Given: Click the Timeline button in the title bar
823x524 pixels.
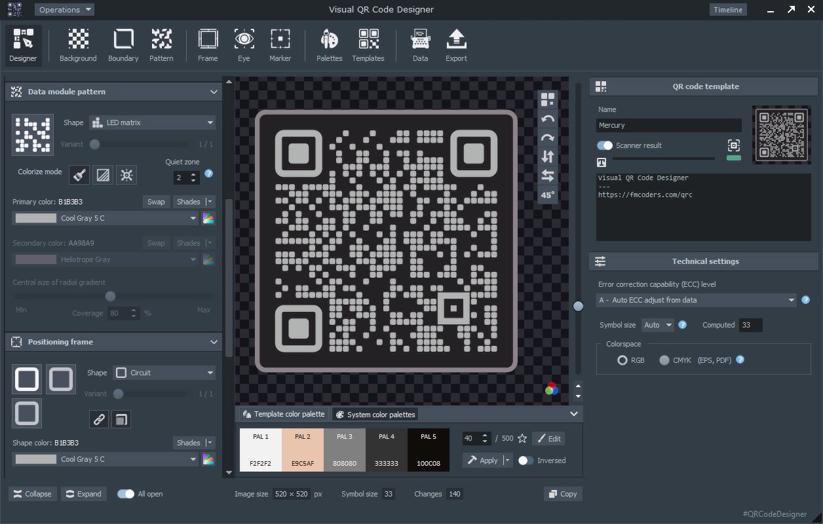Looking at the screenshot, I should (728, 10).
